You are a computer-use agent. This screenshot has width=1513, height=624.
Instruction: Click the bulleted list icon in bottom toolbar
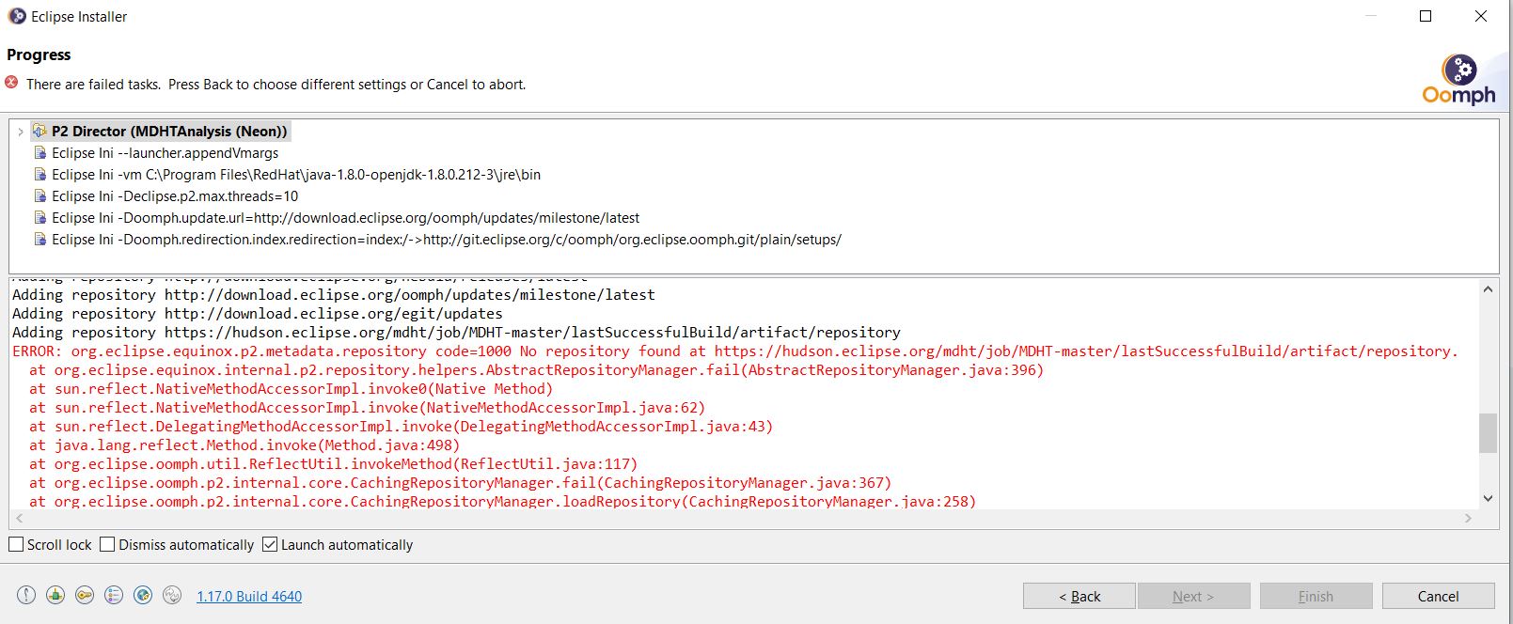coord(114,595)
